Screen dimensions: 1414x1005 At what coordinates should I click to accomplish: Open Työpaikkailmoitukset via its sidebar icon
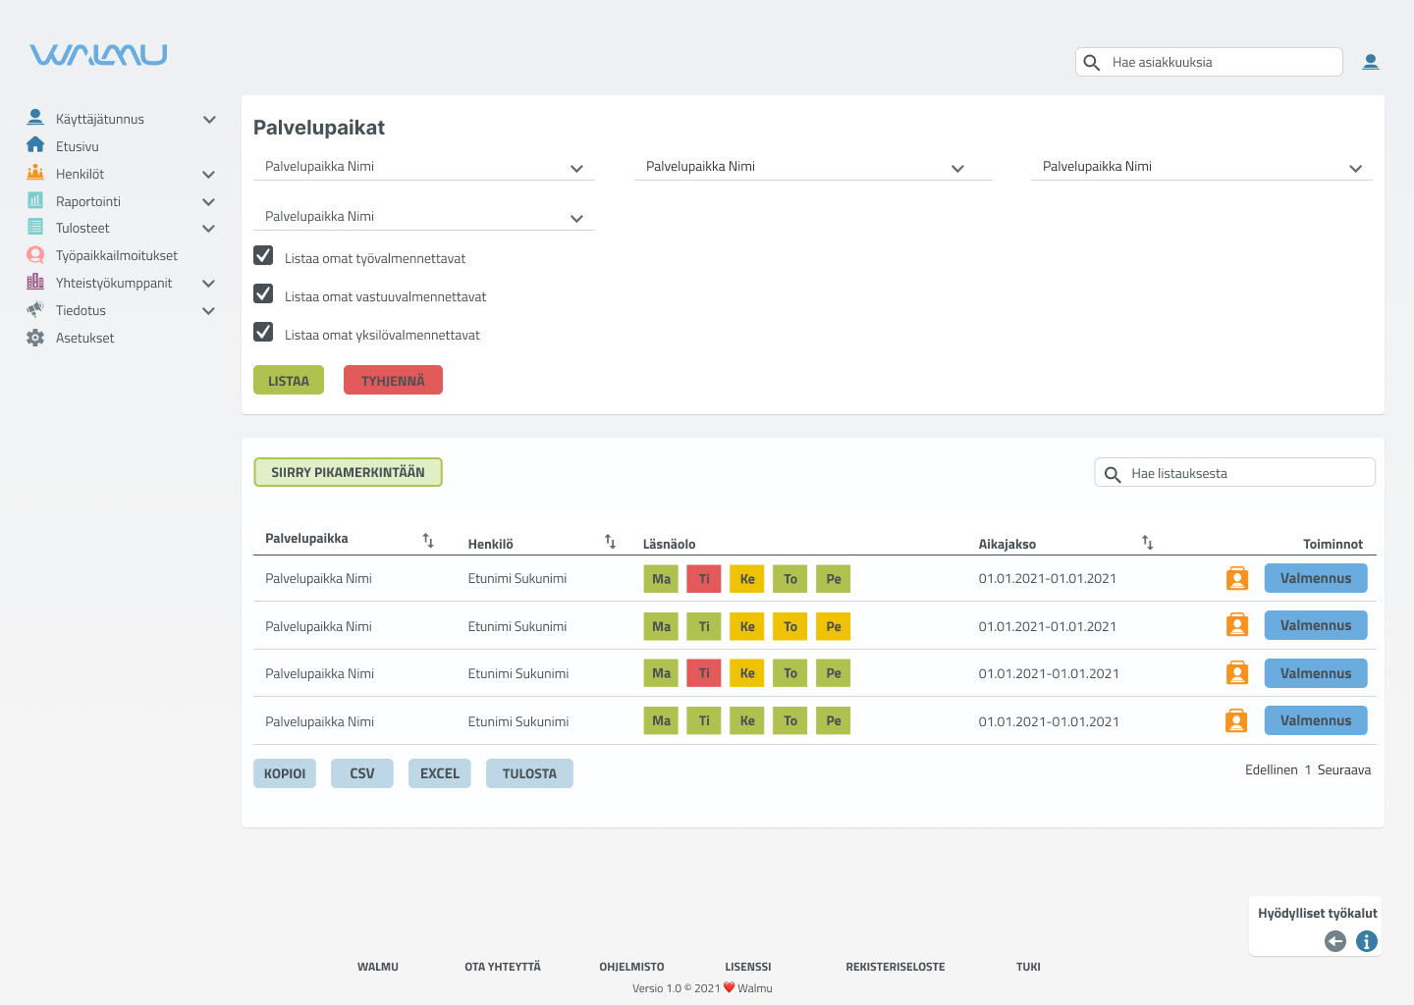[35, 254]
